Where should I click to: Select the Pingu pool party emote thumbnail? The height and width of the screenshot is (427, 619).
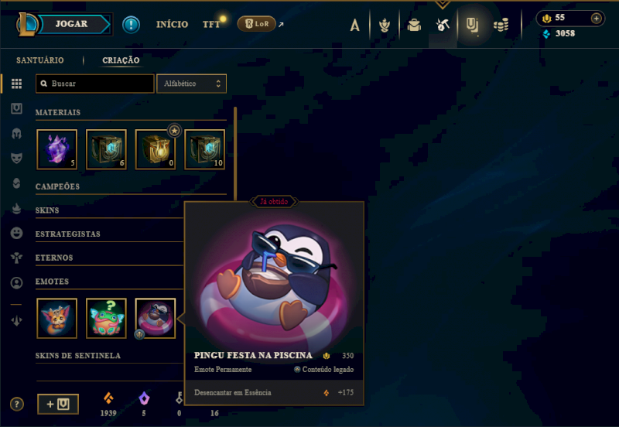coord(156,318)
